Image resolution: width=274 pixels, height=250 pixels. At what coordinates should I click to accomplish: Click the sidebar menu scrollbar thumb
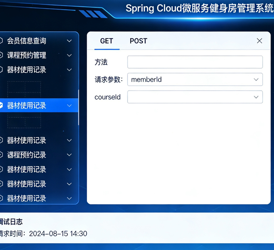tap(78, 108)
